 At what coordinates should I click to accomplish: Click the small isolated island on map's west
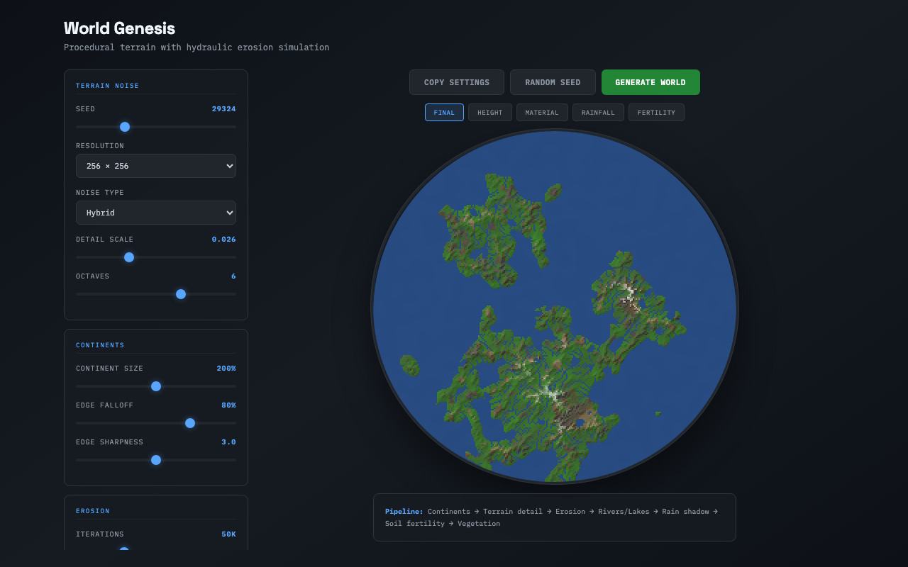coord(409,365)
